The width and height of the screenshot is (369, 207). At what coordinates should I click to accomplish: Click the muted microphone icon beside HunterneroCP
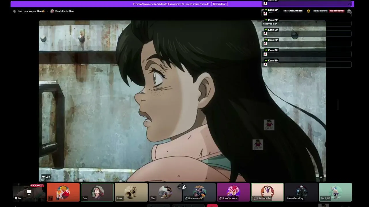pyautogui.click(x=187, y=198)
